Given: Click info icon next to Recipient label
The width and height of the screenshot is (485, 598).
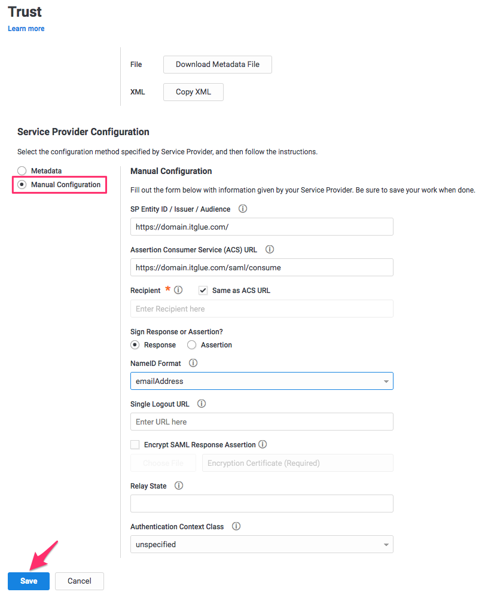Looking at the screenshot, I should tap(178, 290).
